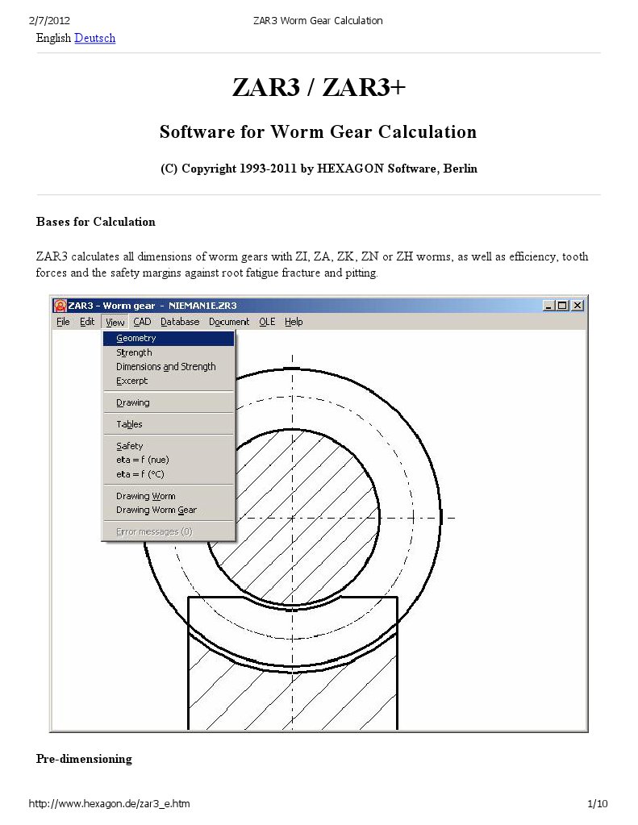The height and width of the screenshot is (825, 638).
Task: Select Drawing Worm Gear entry
Action: (x=169, y=510)
